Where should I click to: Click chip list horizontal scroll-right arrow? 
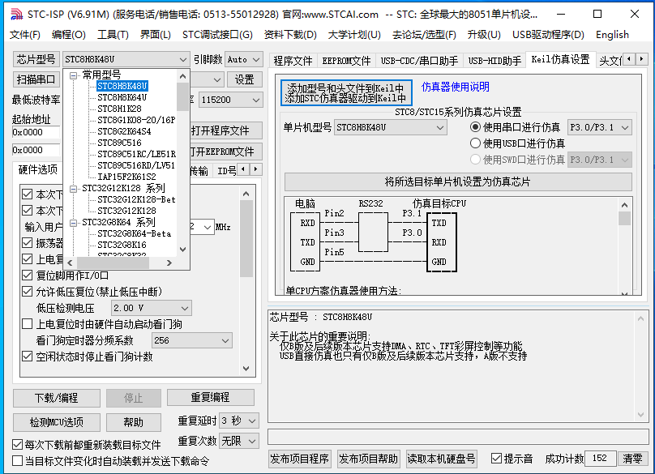click(169, 263)
